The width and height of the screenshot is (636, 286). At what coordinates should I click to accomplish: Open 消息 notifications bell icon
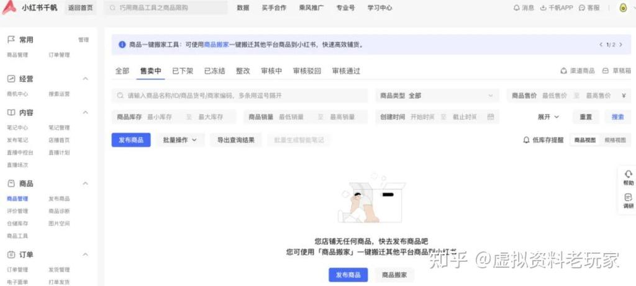coord(517,8)
